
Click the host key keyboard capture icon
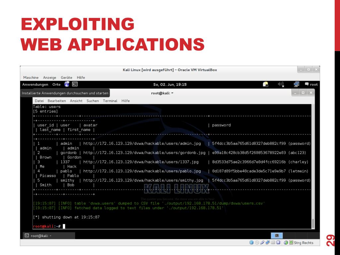291,242
